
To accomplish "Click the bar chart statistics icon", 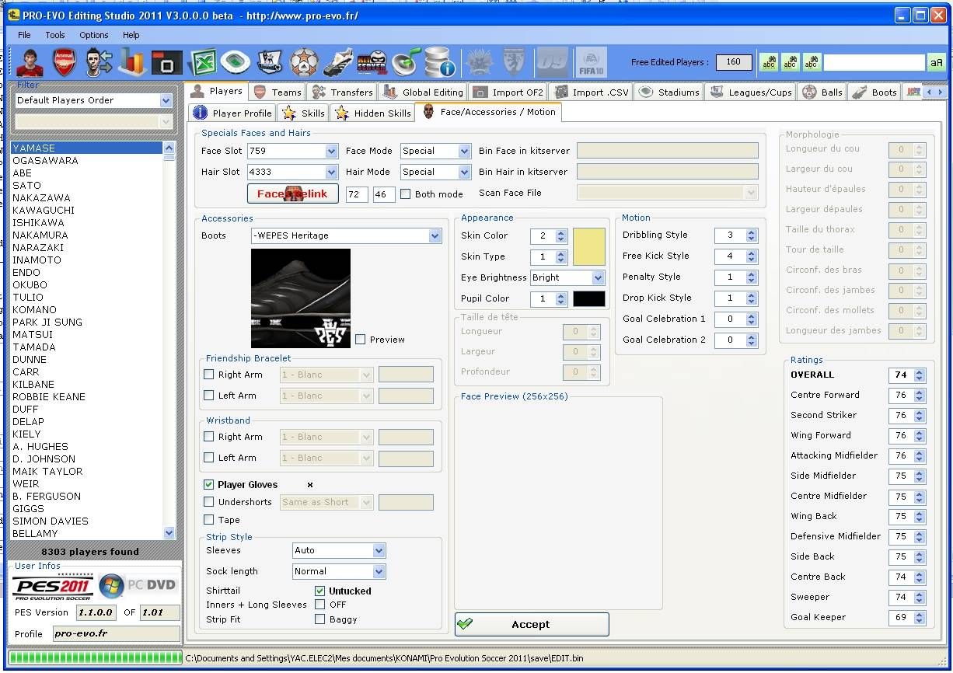I will (133, 61).
